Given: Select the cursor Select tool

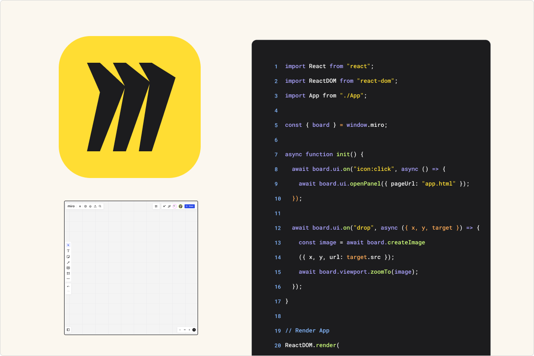Looking at the screenshot, I should point(68,245).
